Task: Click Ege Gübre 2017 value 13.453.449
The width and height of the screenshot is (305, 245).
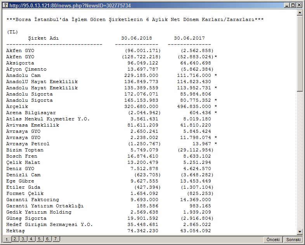Action: click(196, 181)
